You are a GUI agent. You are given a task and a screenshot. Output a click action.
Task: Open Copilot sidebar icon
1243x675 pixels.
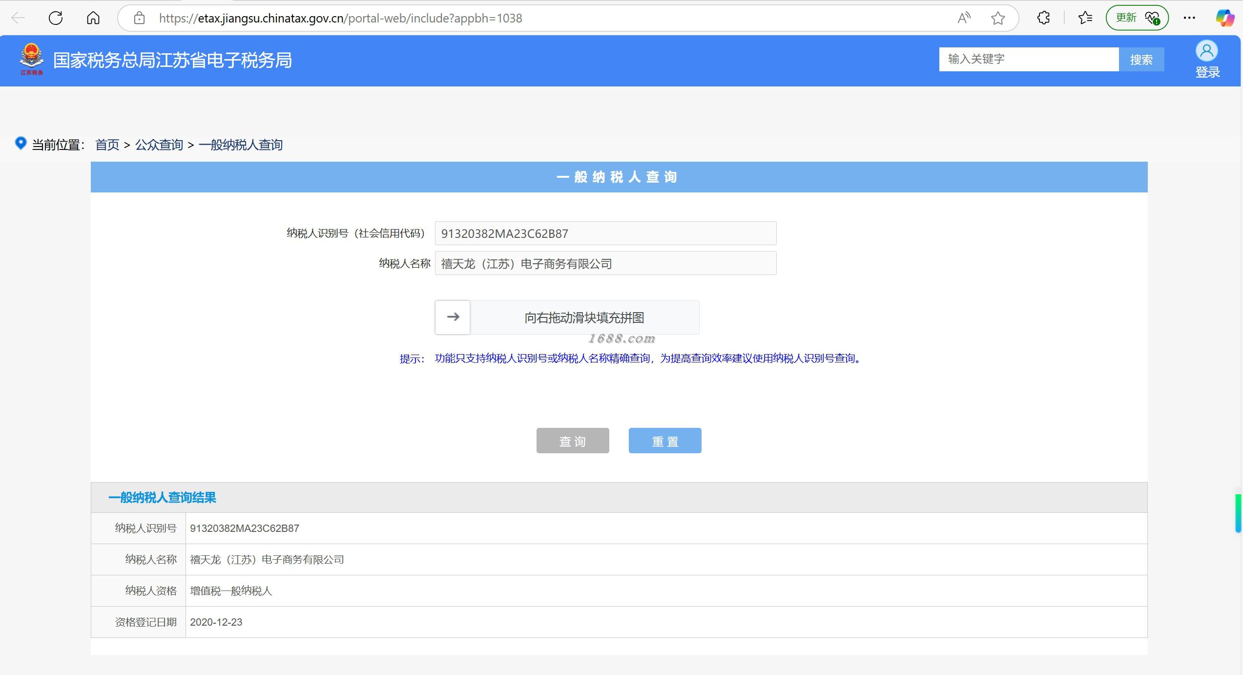pyautogui.click(x=1224, y=18)
